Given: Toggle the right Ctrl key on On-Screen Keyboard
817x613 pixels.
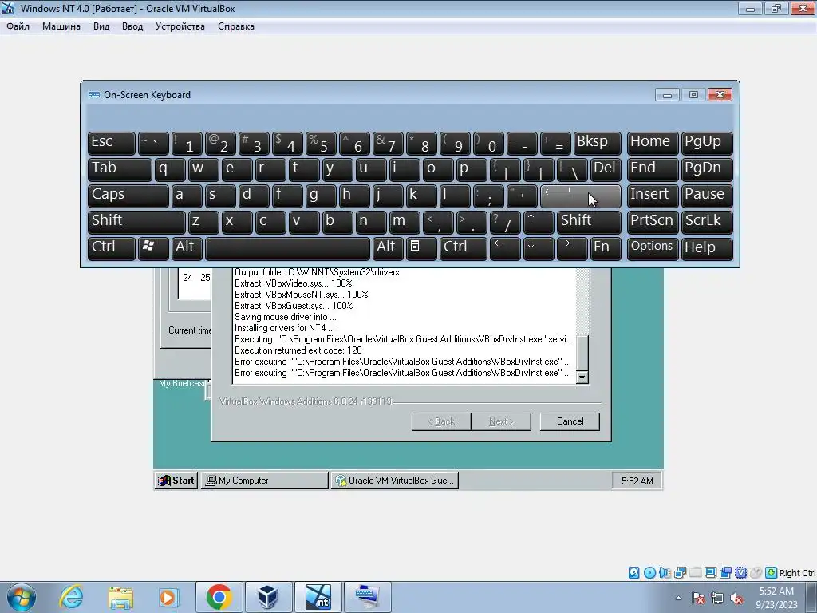Looking at the screenshot, I should 464,248.
